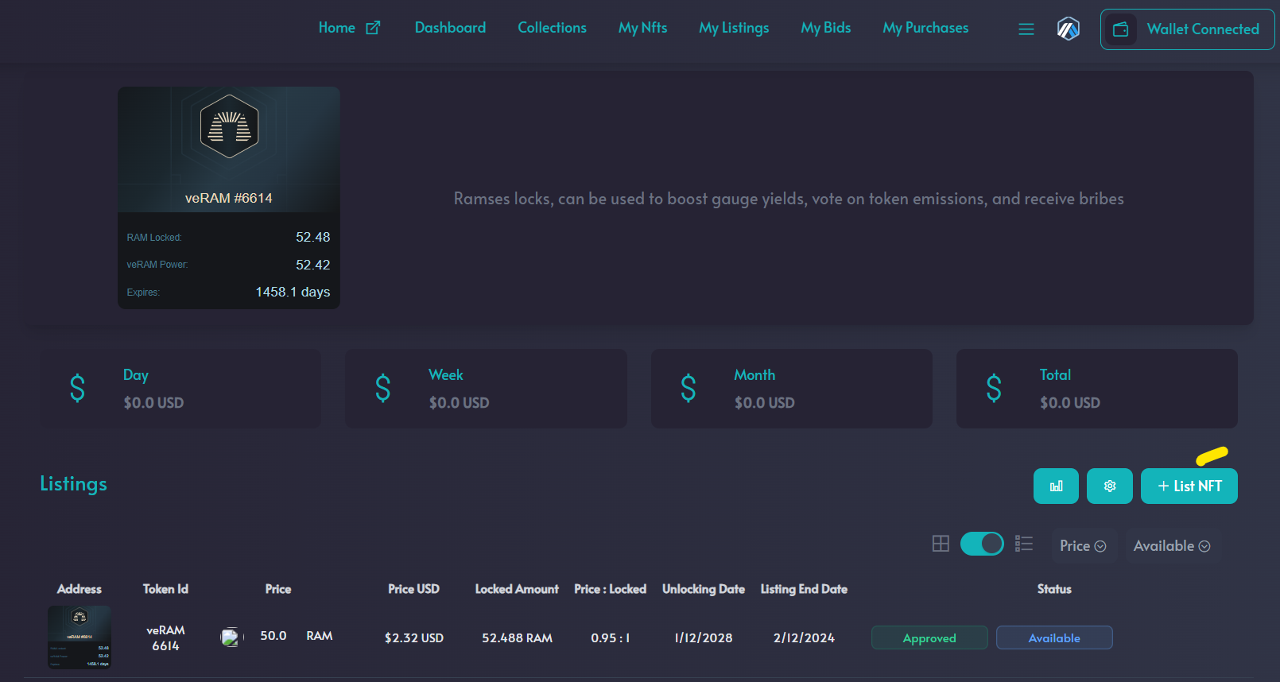Click the RAM token icon in listing
The width and height of the screenshot is (1280, 682).
point(230,637)
